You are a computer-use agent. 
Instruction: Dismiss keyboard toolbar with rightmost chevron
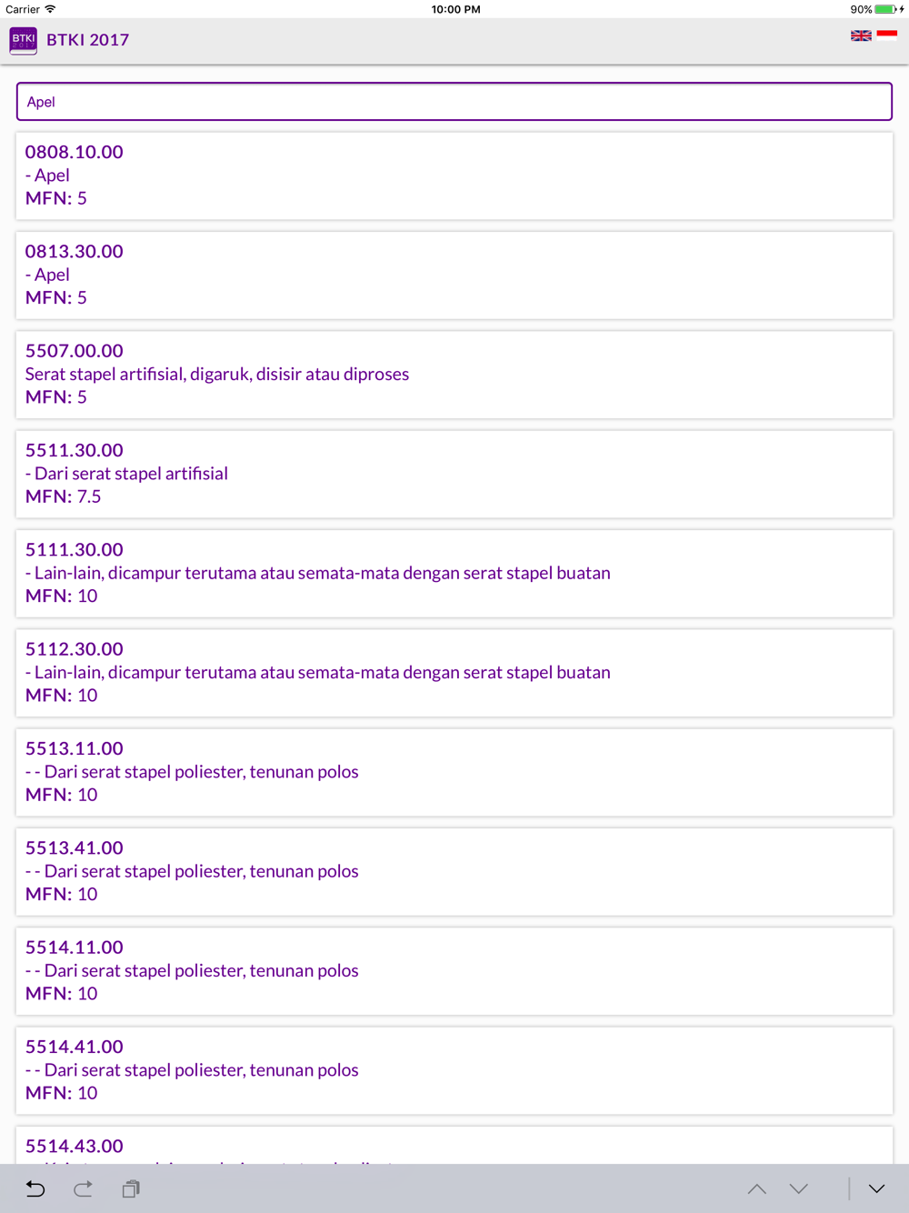click(x=876, y=1188)
